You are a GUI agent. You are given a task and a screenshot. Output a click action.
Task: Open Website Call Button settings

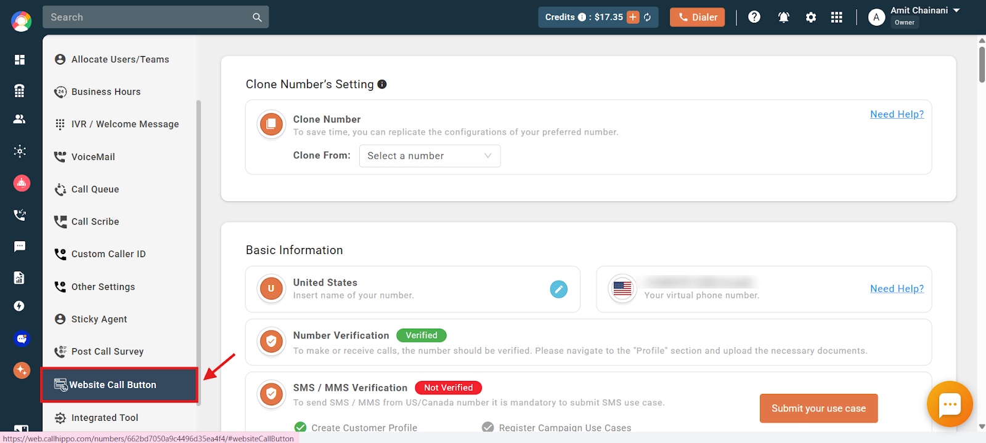point(120,385)
